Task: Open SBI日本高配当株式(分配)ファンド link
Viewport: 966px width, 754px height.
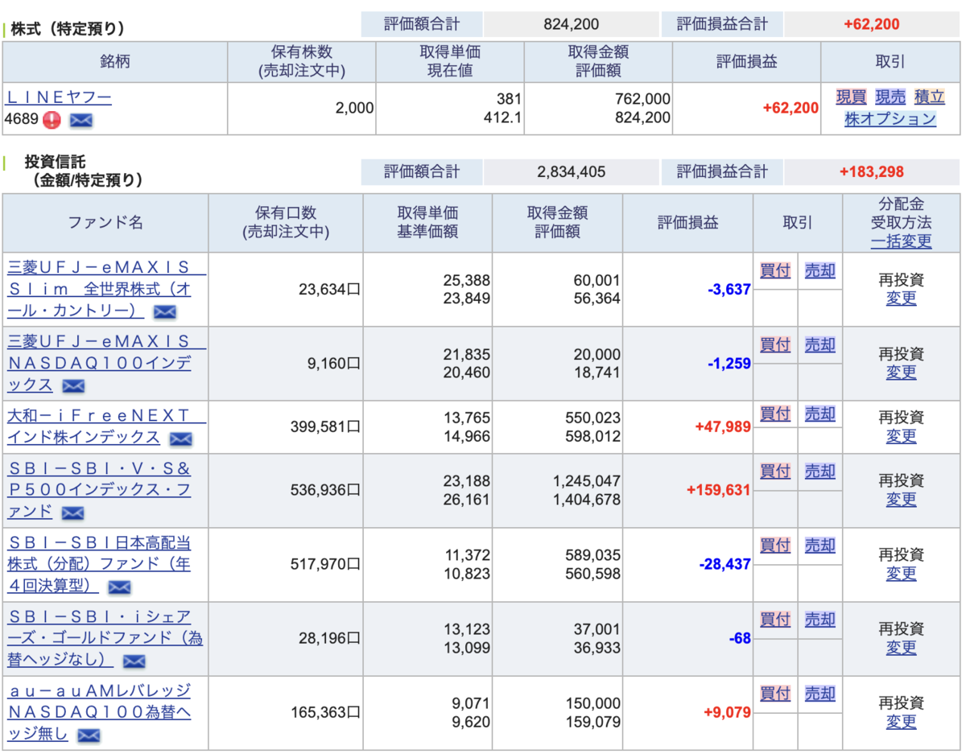Action: (99, 563)
